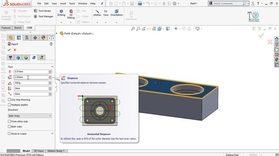The image size is (279, 156).
Task: Open the 2D Milling dropdown arrow
Action: click(71, 23)
